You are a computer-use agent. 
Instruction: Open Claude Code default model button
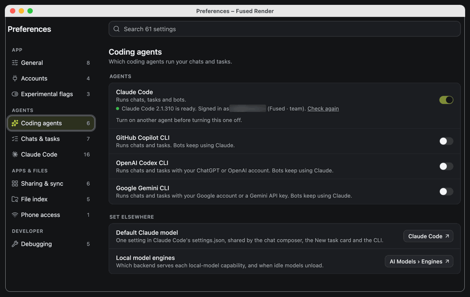[428, 236]
